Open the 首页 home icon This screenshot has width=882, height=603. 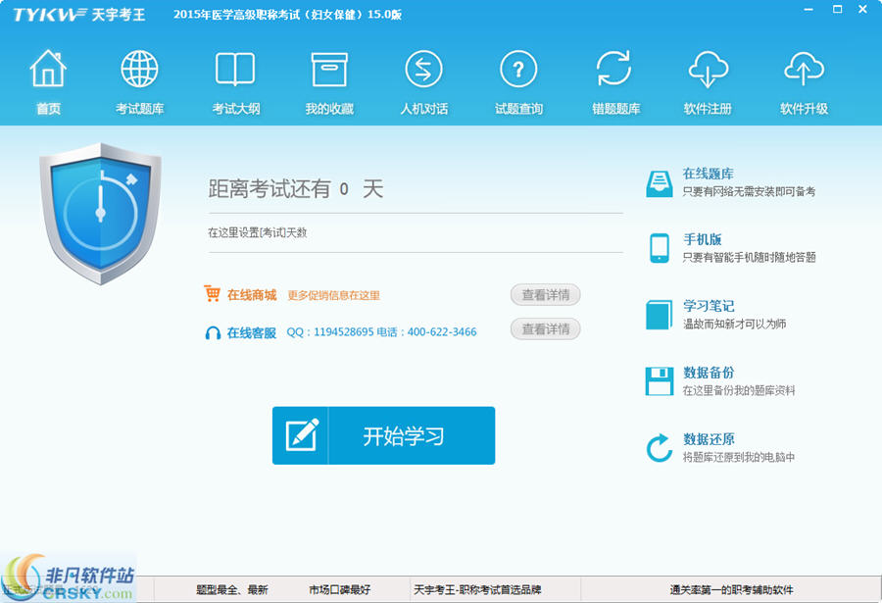point(48,69)
